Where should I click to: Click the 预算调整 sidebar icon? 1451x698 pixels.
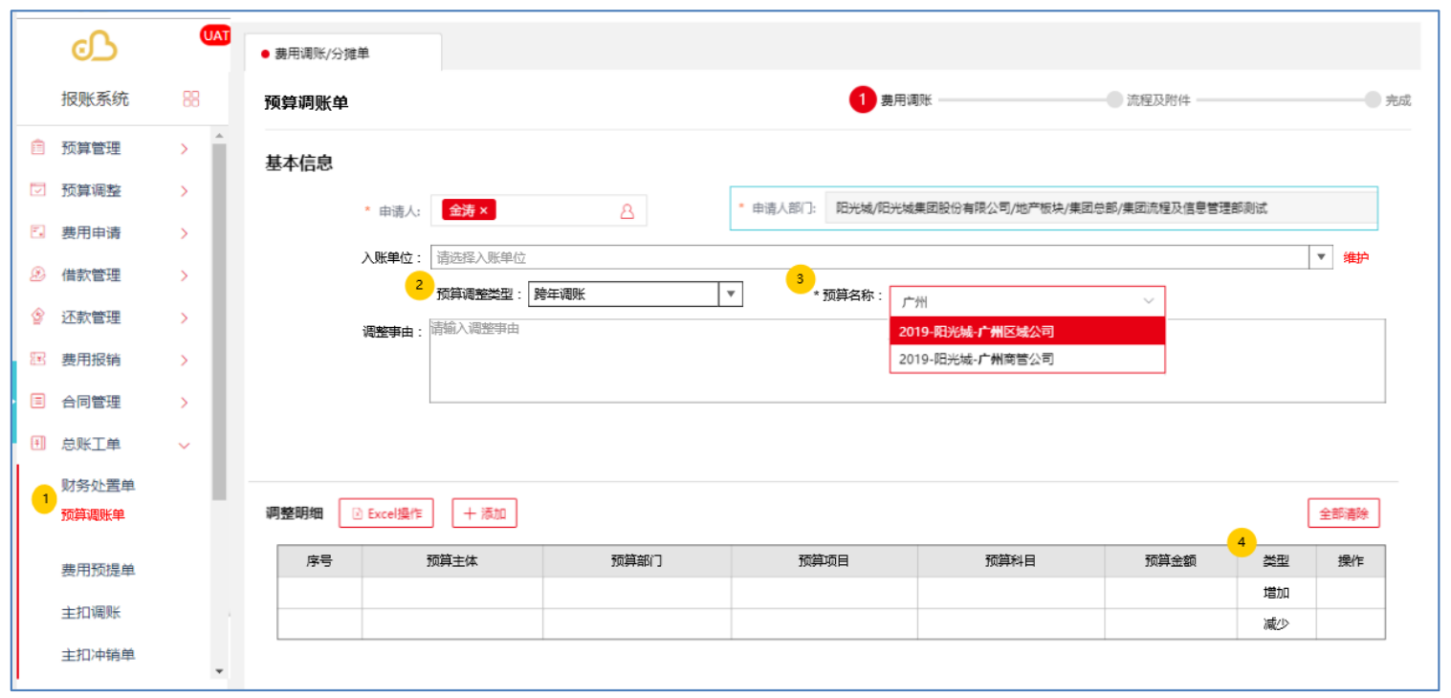point(38,190)
